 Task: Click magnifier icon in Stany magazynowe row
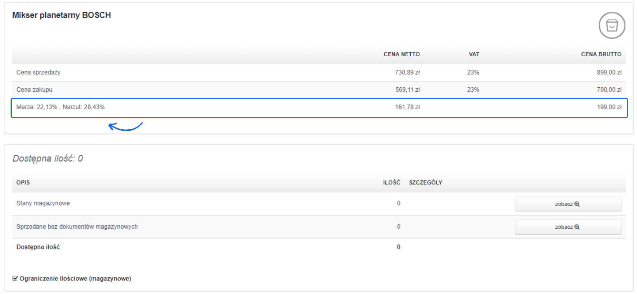(577, 204)
